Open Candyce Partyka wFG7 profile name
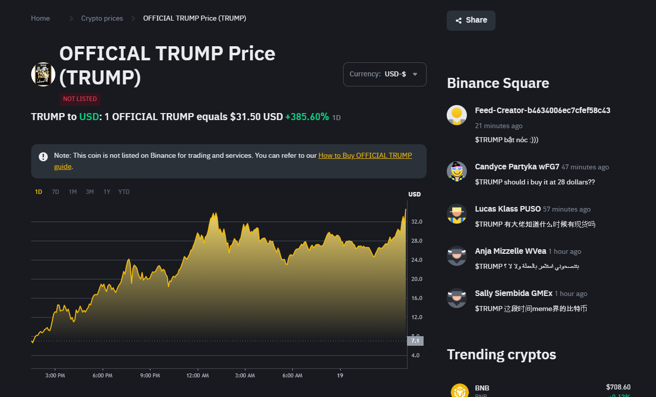Viewport: 656px width, 397px height. click(x=517, y=167)
